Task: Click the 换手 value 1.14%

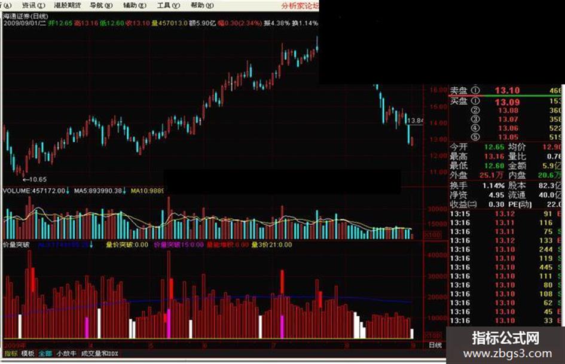Action: click(x=494, y=186)
